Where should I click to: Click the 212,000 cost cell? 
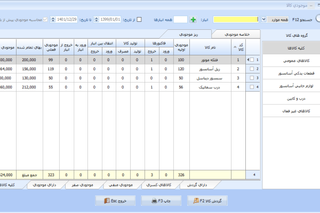click(29, 87)
